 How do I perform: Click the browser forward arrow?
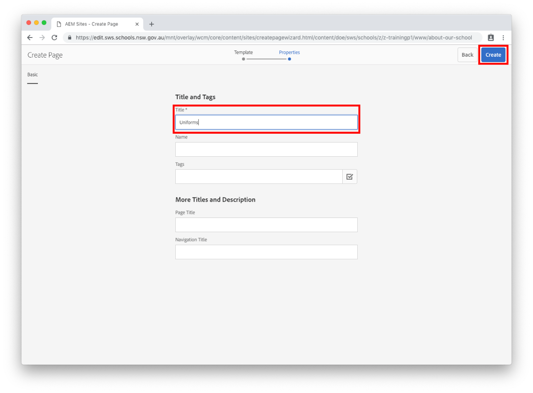[42, 38]
